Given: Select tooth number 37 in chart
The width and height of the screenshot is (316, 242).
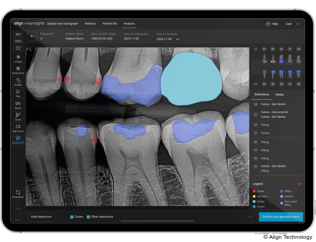Looking at the screenshot, I should [290, 84].
